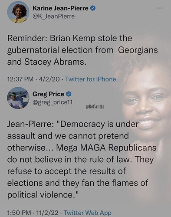Open Karine Jean-Pierre's profile avatar
Screen dimensions: 171x217
[18, 12]
